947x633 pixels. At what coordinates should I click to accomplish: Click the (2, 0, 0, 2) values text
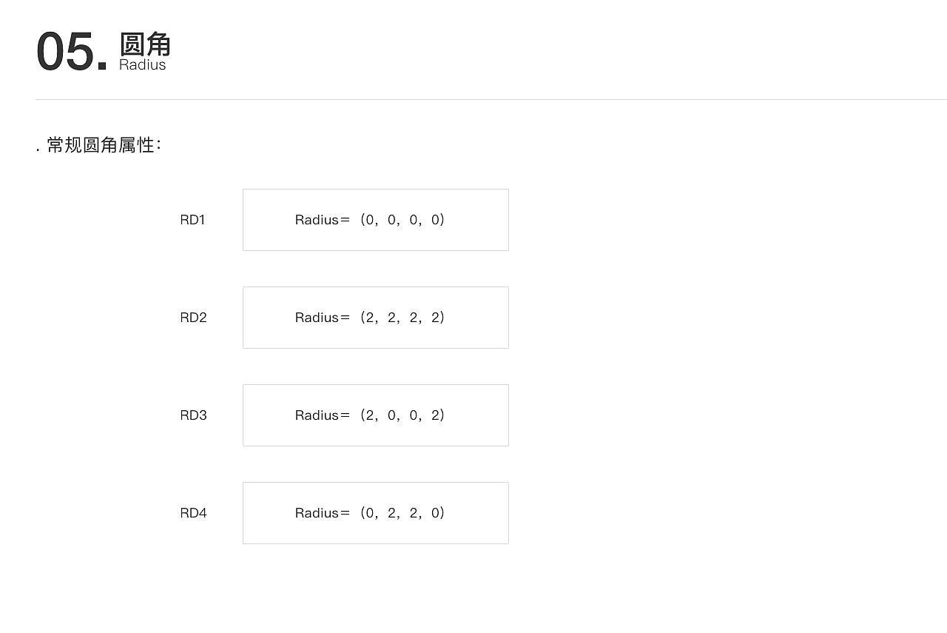(403, 415)
